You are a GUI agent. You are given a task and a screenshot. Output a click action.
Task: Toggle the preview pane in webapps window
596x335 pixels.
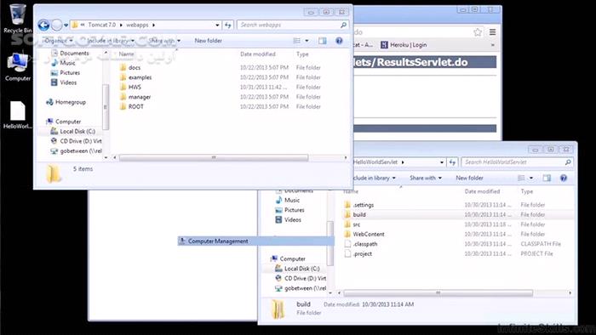tap(323, 41)
